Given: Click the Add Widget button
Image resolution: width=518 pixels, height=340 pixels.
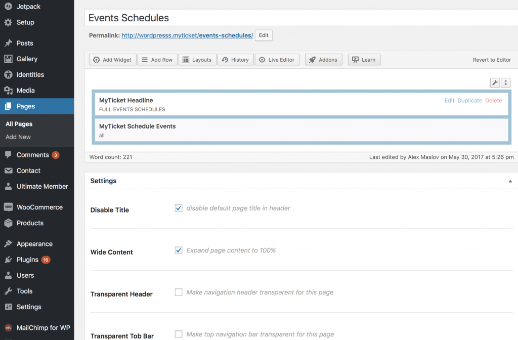Looking at the screenshot, I should point(112,60).
